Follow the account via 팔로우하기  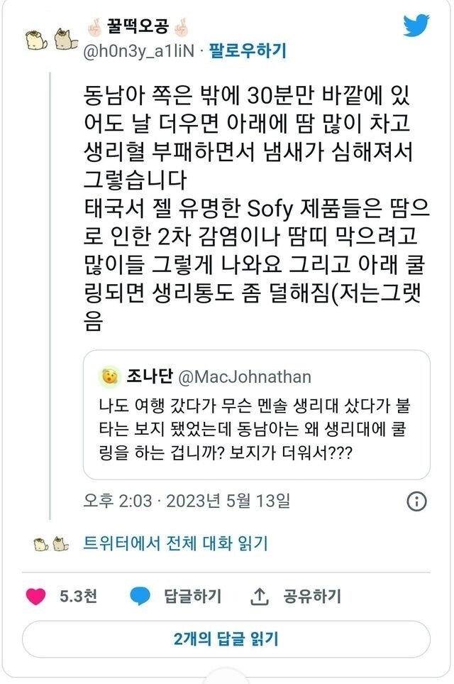point(248,51)
